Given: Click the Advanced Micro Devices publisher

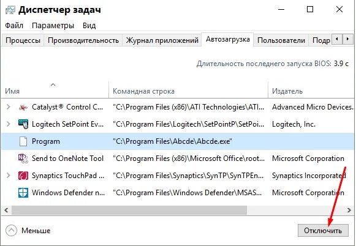Looking at the screenshot, I should pyautogui.click(x=313, y=107).
